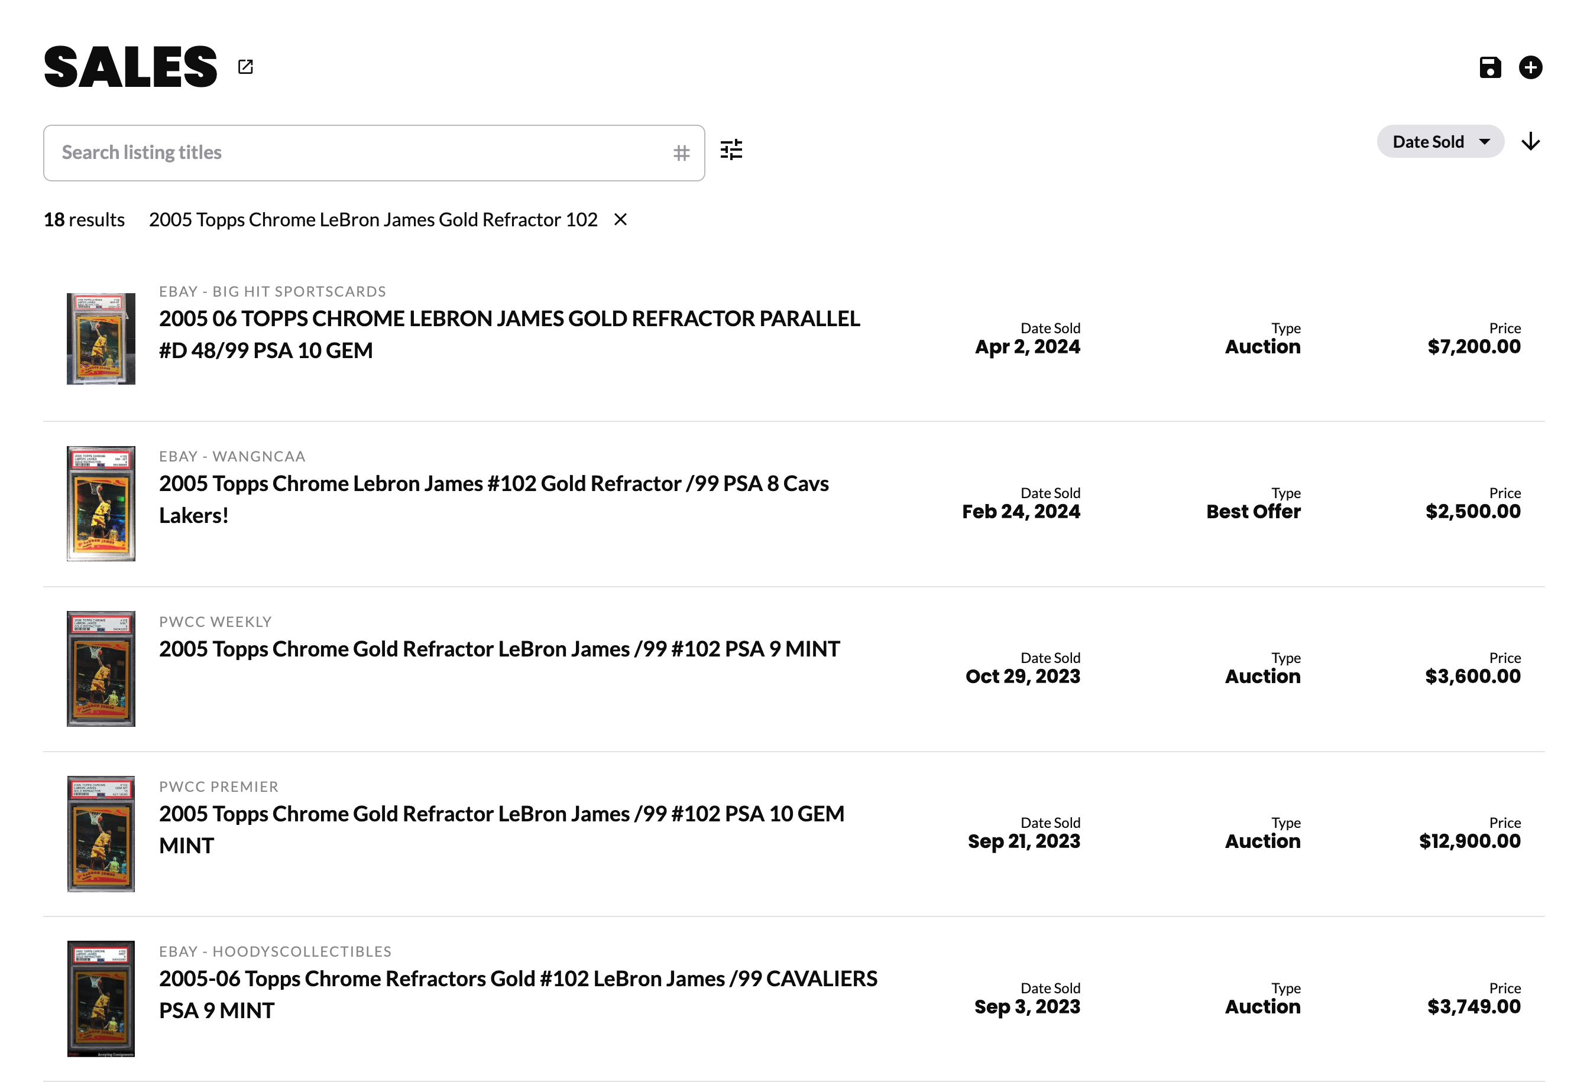The image size is (1574, 1092).
Task: Click price $3,600.00
Action: (1473, 676)
